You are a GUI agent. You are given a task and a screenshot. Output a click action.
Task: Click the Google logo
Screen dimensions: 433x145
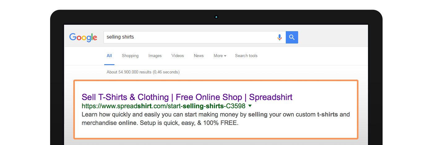pyautogui.click(x=83, y=37)
